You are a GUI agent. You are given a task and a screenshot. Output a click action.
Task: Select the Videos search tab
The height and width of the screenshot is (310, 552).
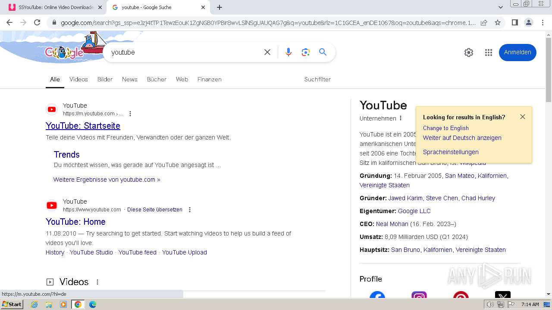click(78, 79)
